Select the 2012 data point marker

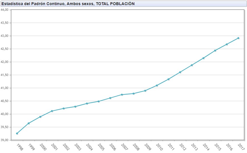pos(180,72)
